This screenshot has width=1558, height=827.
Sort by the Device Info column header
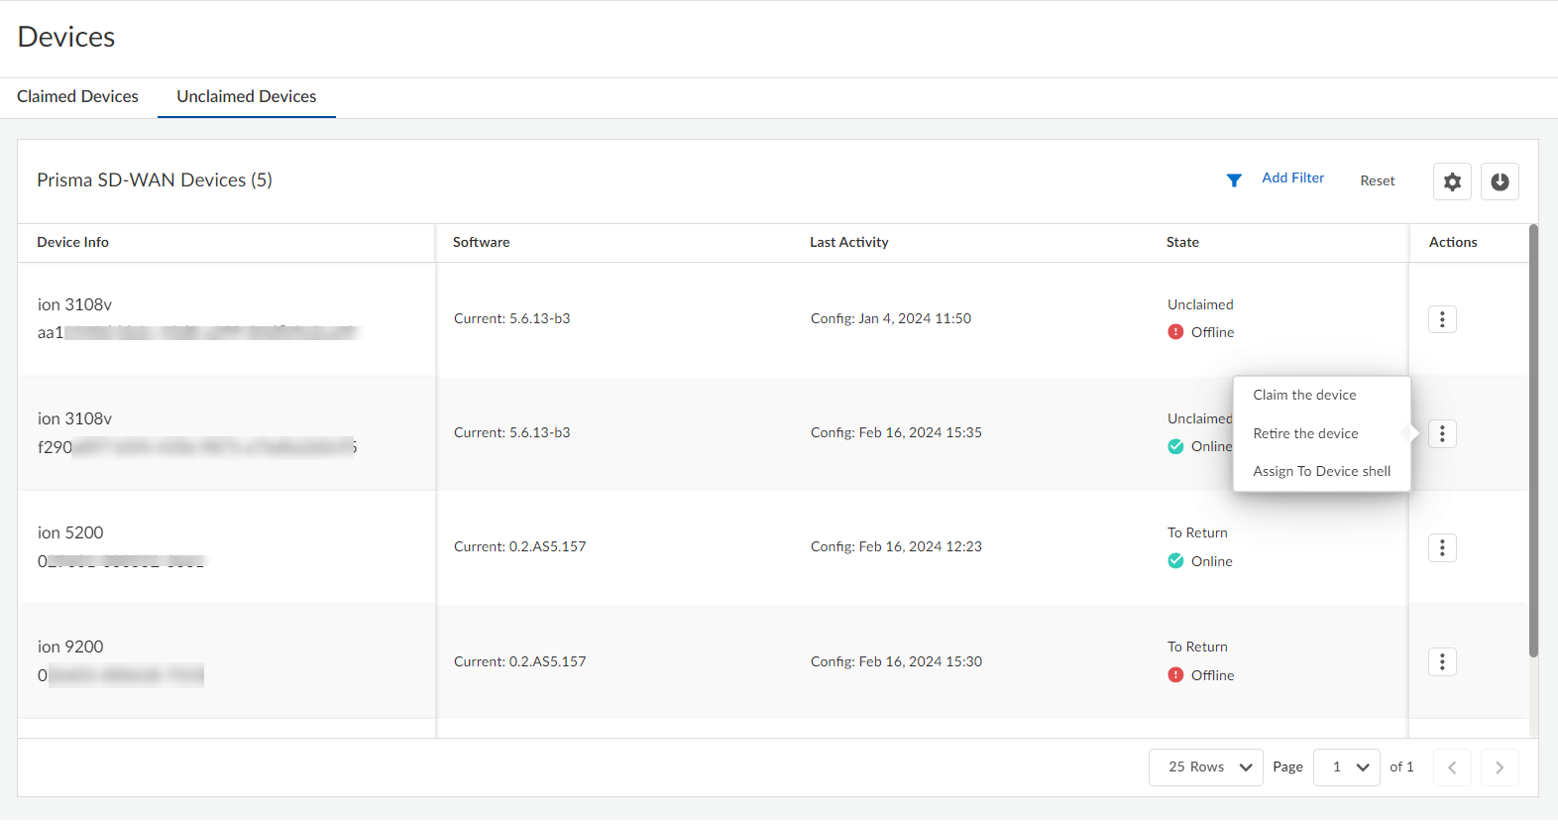73,242
